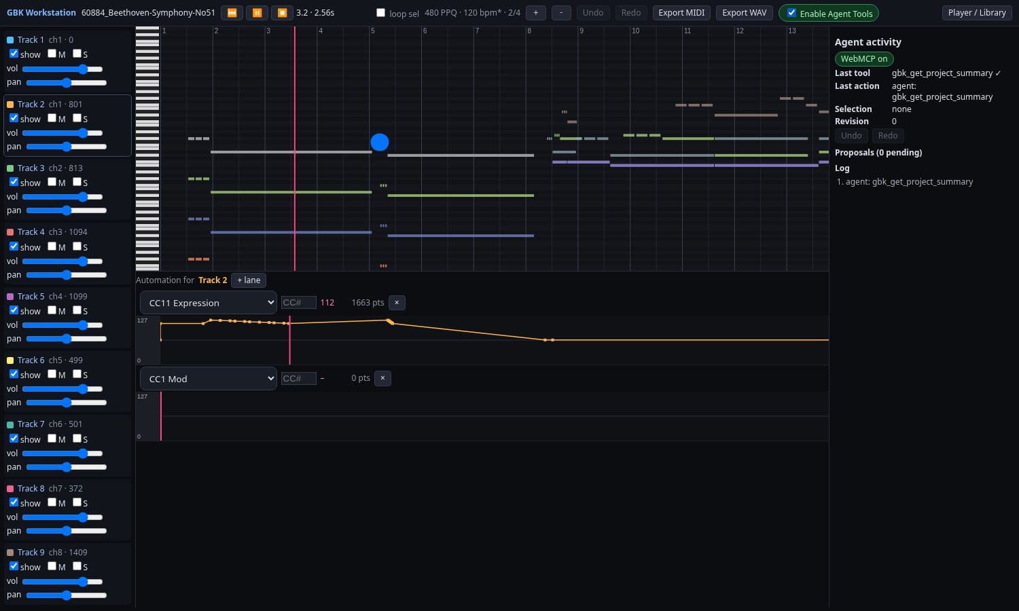
Task: Open the CC1 Mod lane dropdown
Action: pos(208,379)
